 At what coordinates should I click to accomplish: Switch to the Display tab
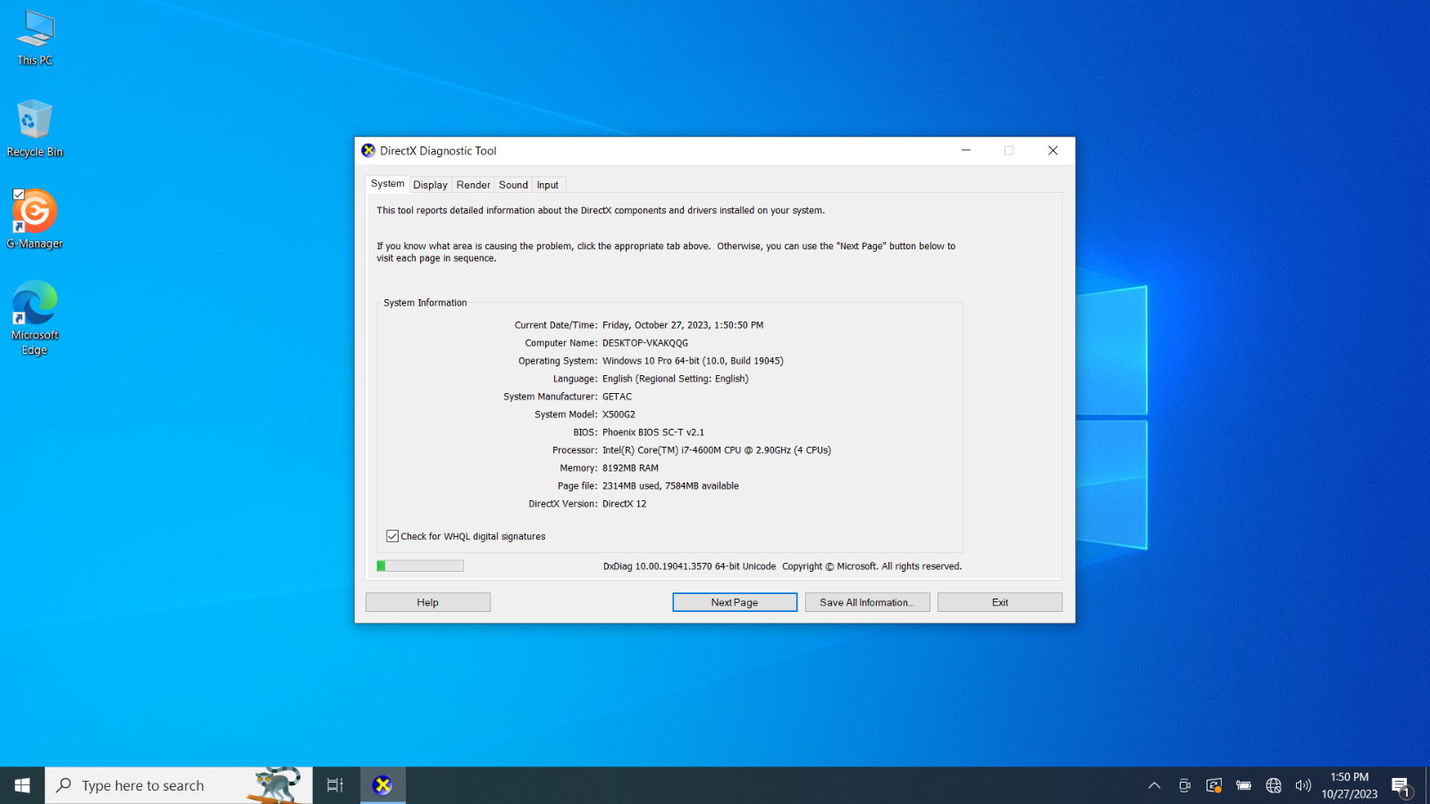point(430,185)
